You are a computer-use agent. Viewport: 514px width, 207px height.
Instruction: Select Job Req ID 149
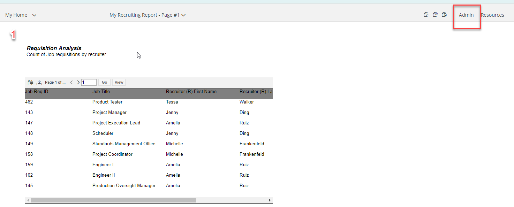coord(29,144)
